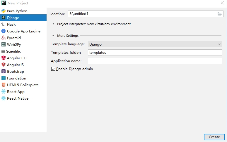
Task: Click the 'Flask' list label
Action: coord(11,25)
